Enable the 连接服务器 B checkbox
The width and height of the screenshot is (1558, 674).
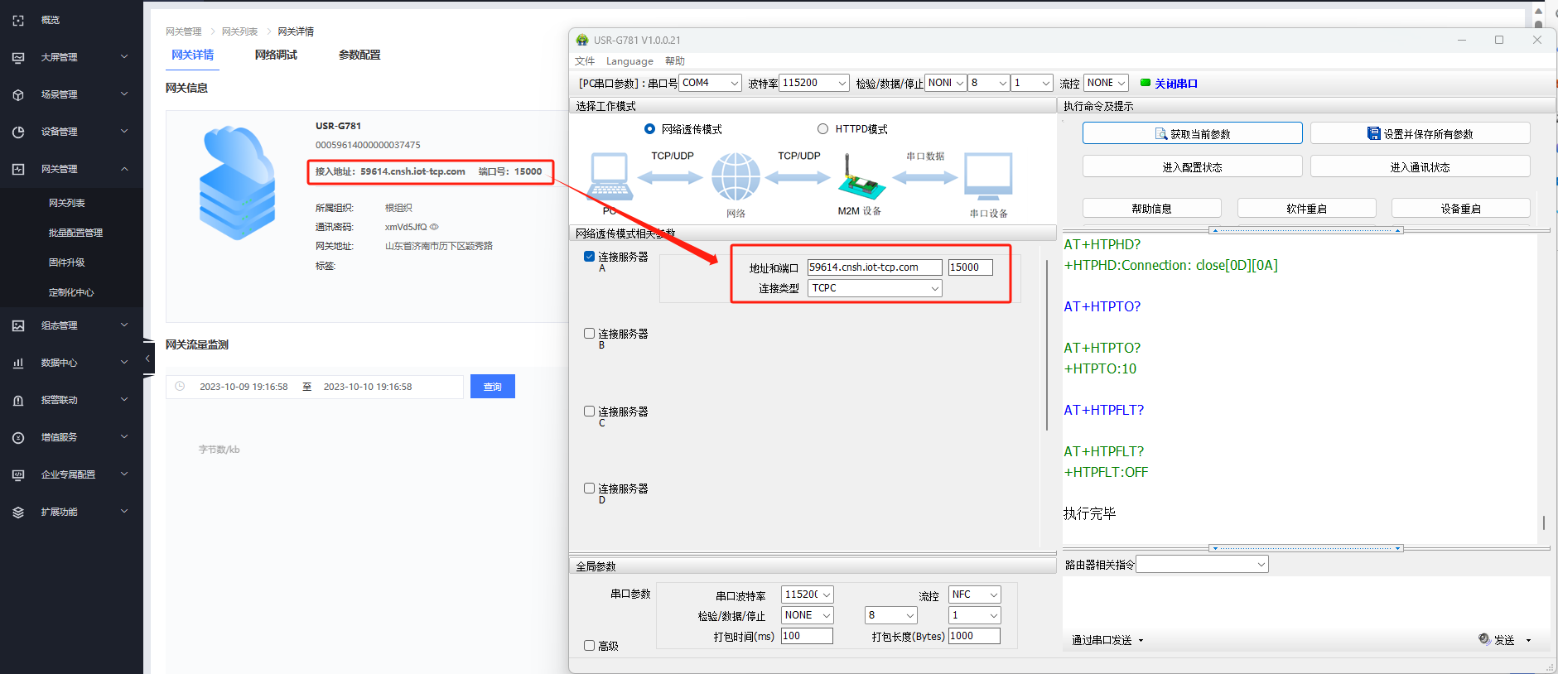[590, 334]
